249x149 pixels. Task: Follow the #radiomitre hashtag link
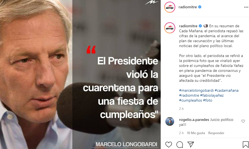coord(189,95)
